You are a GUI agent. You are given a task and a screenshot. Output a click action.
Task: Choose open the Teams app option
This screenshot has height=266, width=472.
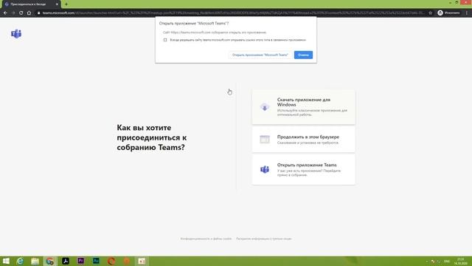pyautogui.click(x=303, y=169)
